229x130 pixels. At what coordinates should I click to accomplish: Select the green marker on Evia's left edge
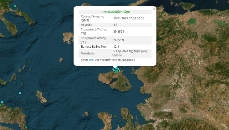[x=1, y=105]
